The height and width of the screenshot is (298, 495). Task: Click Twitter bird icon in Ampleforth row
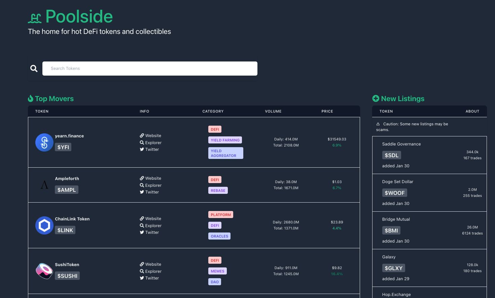pos(142,192)
